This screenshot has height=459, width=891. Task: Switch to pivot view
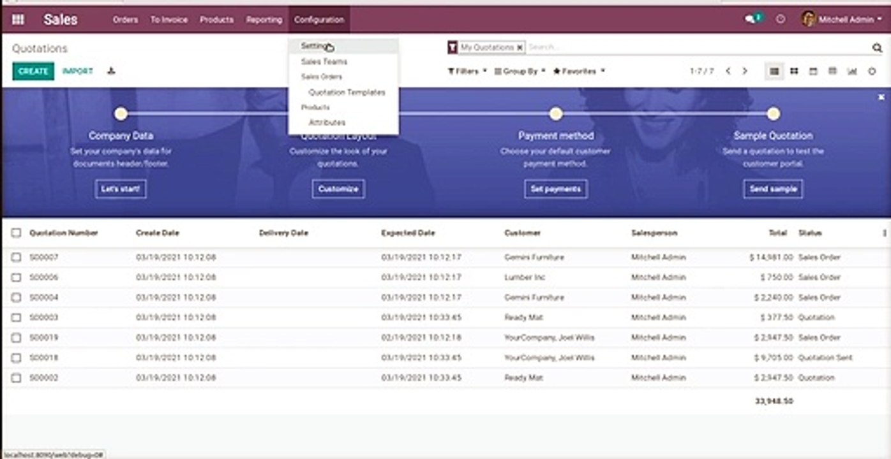[832, 71]
